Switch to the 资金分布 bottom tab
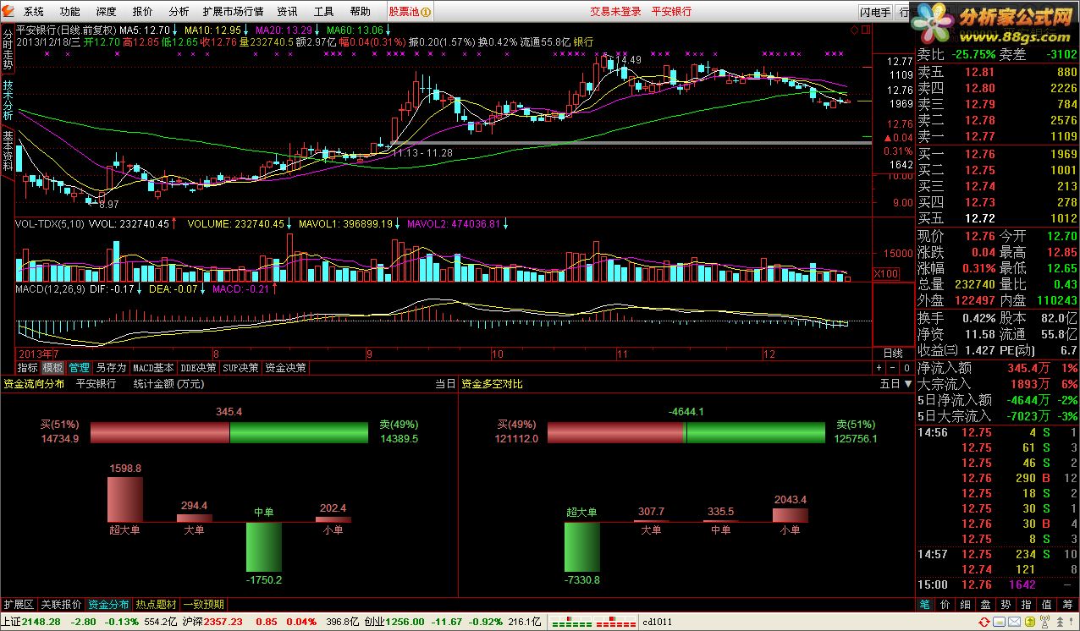Image resolution: width=1080 pixels, height=631 pixels. (x=109, y=605)
